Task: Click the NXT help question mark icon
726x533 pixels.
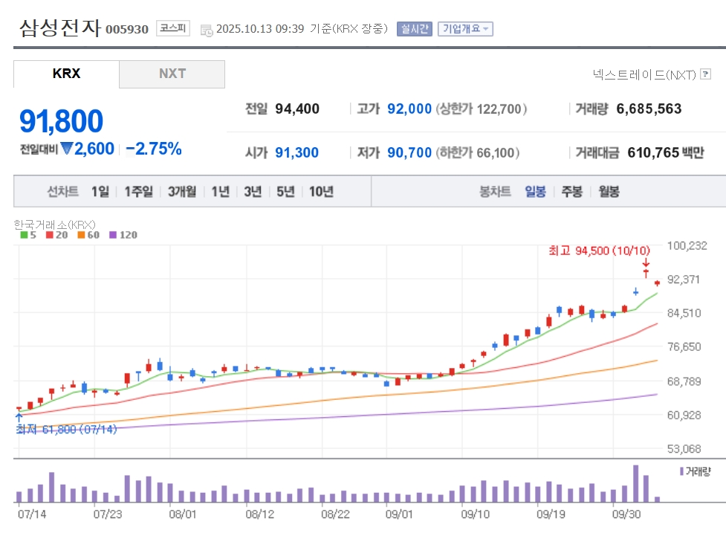Action: coord(705,74)
